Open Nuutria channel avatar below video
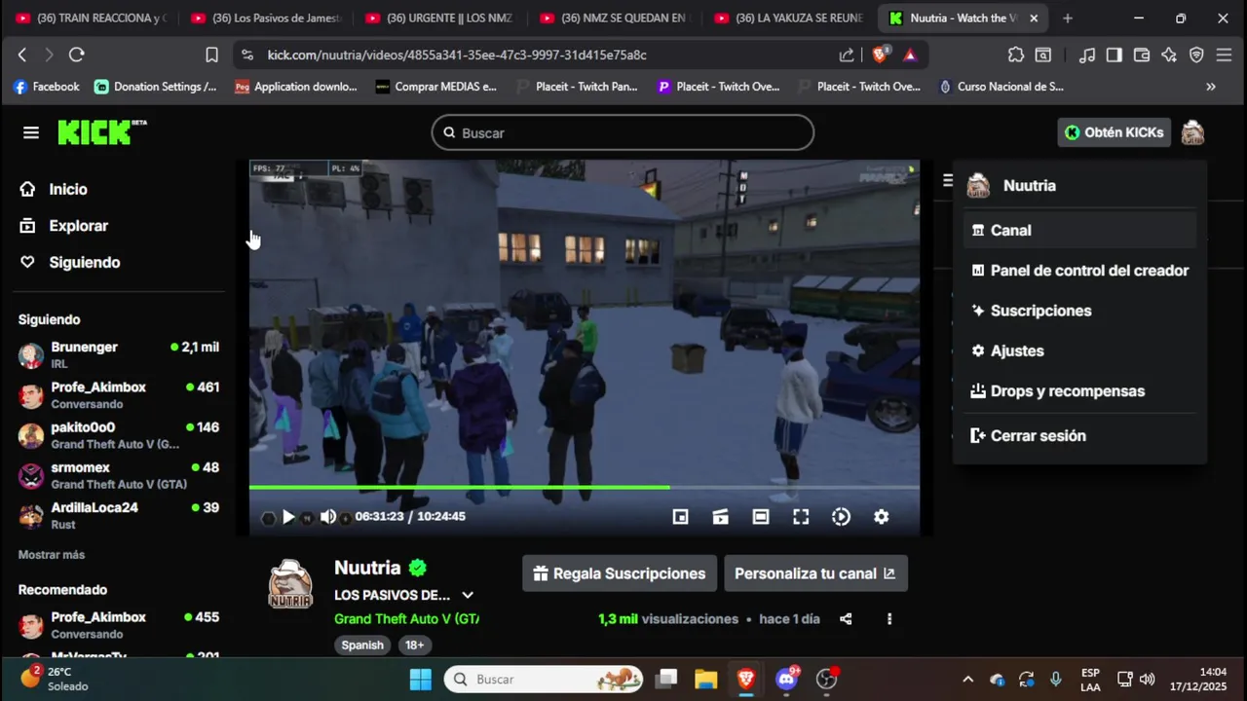Screen dimensions: 1247x701 click(x=290, y=583)
